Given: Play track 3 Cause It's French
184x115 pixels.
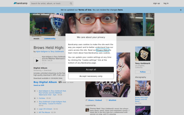Looking at the screenshot, I should pos(35,102).
